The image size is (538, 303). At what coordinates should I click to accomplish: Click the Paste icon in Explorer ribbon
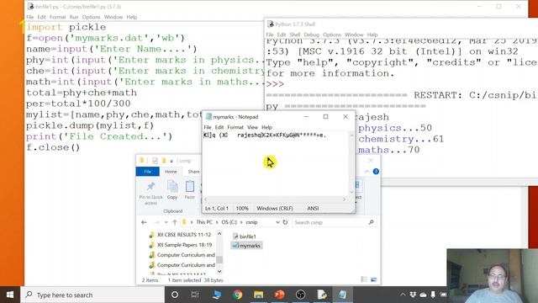[190, 187]
